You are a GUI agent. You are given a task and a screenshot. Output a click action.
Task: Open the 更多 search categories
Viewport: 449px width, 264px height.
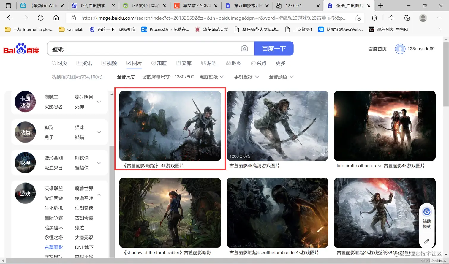click(x=281, y=63)
